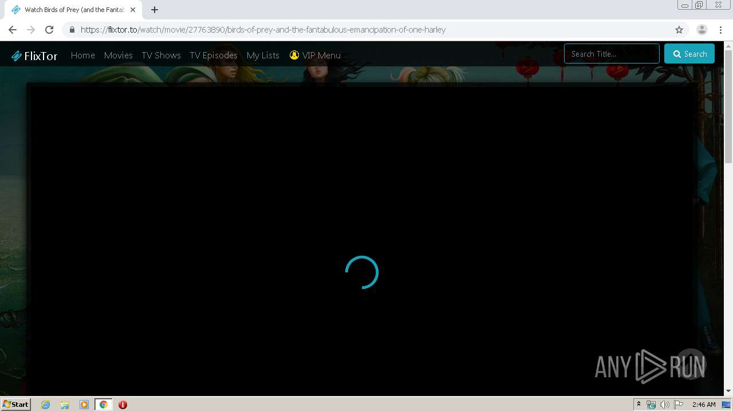The width and height of the screenshot is (733, 412).
Task: Click the Search button
Action: [689, 54]
